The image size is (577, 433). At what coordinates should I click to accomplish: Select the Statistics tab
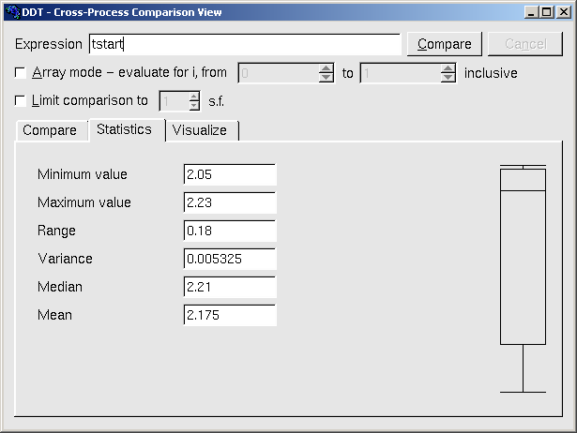(x=124, y=129)
